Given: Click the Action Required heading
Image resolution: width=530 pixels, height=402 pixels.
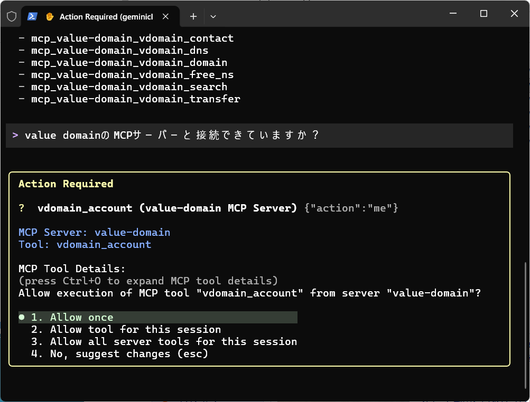Looking at the screenshot, I should tap(66, 184).
